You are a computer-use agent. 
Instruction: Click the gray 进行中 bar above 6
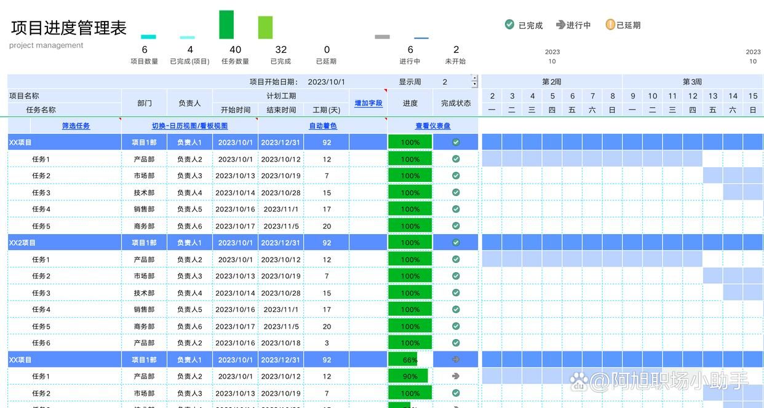tap(382, 37)
